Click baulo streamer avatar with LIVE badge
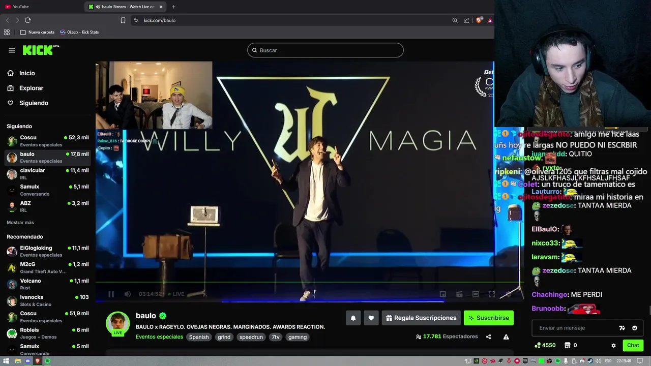Image resolution: width=651 pixels, height=366 pixels. [117, 323]
